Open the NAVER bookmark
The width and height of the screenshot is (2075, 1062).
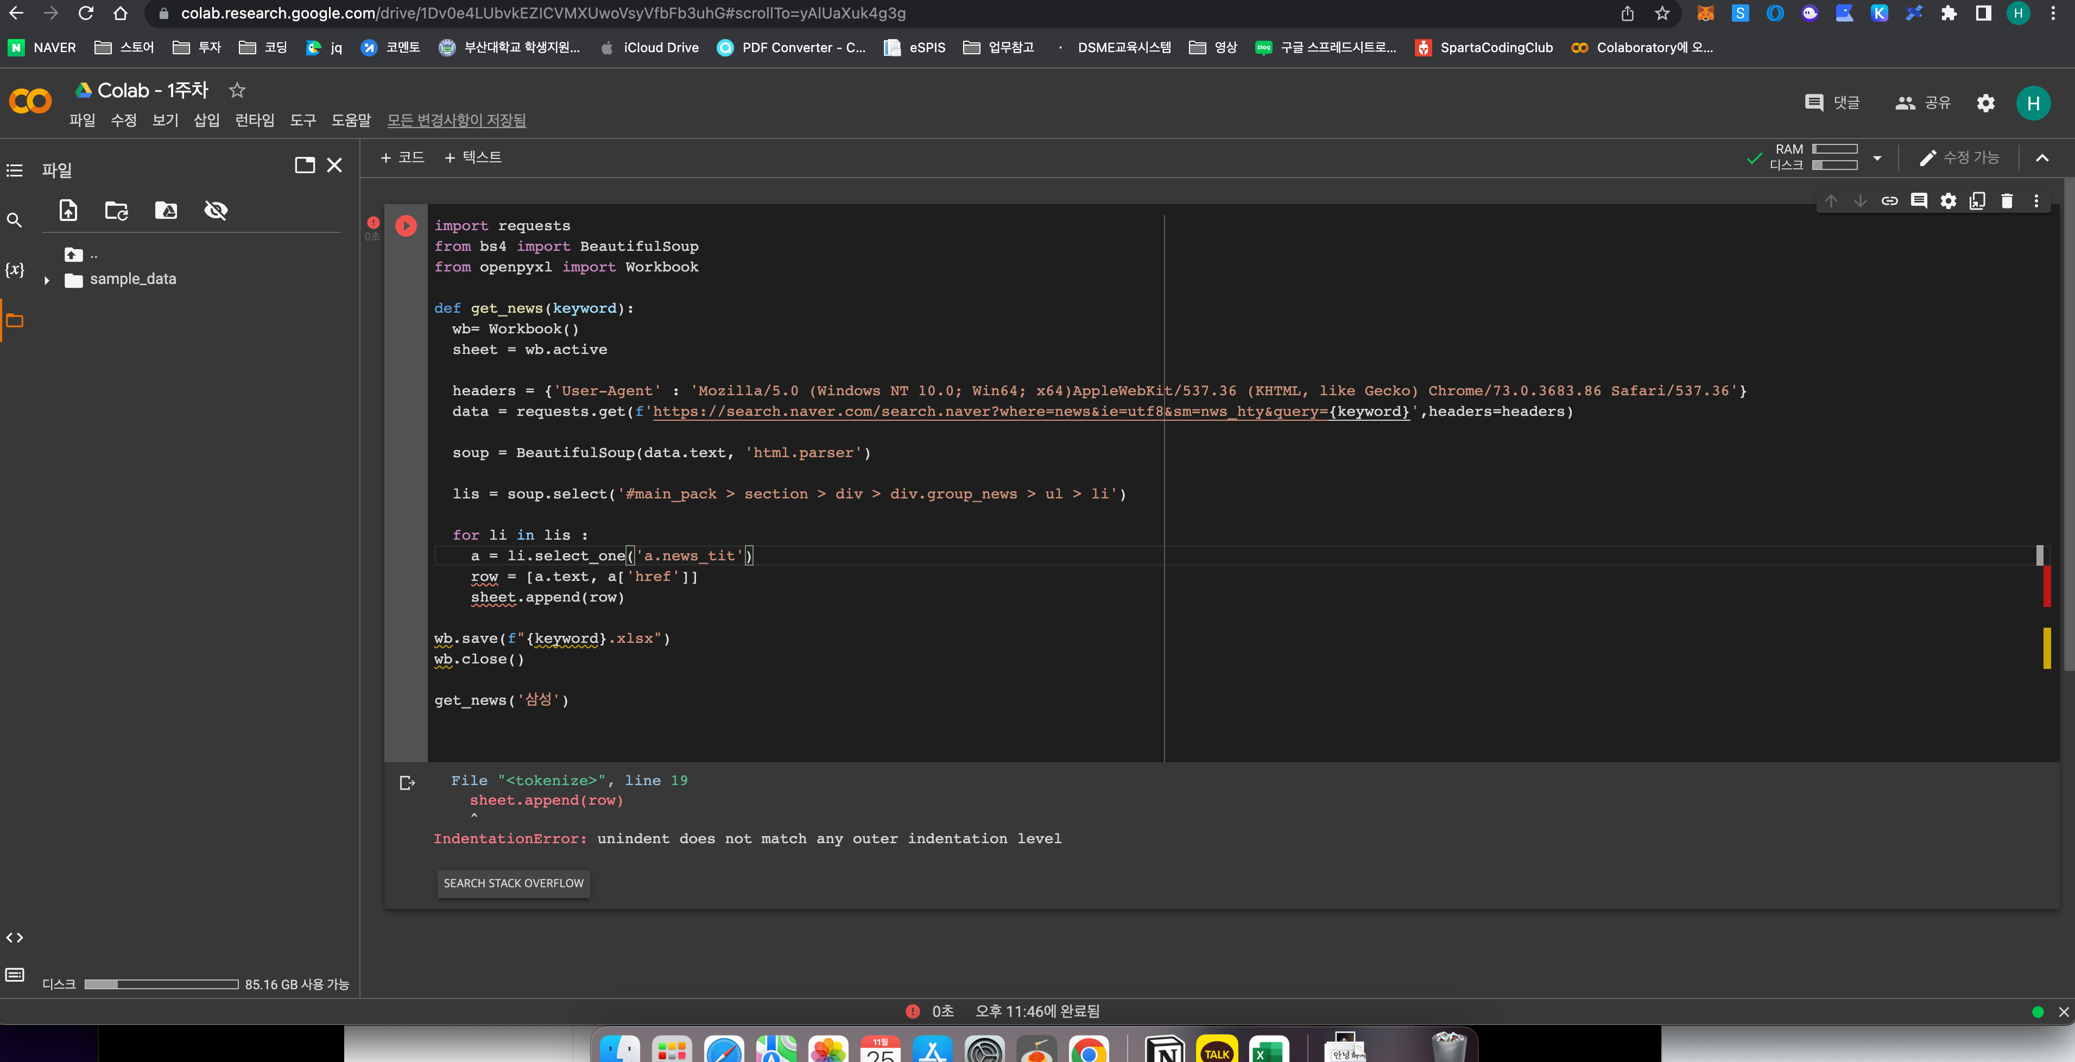point(42,48)
